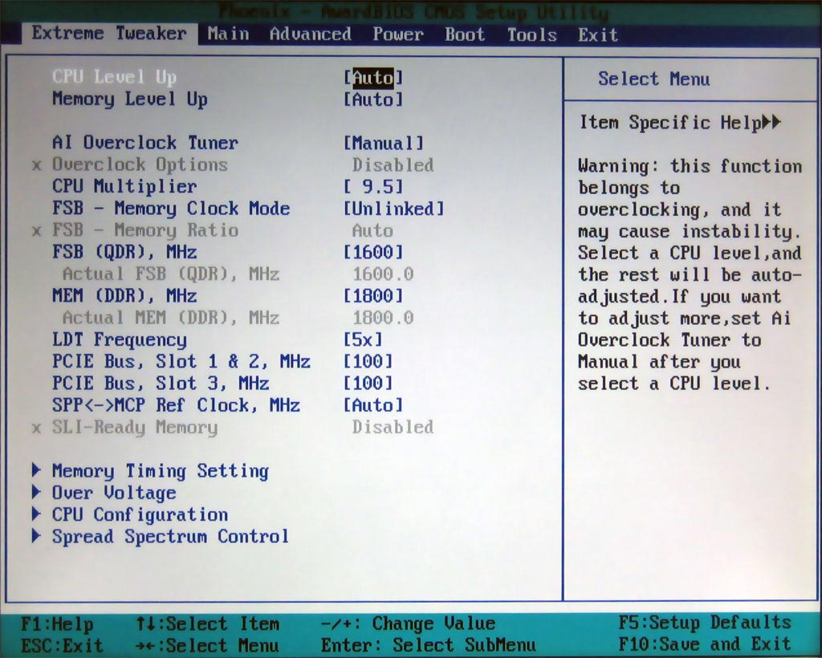Click the SLI-Ready Memory Disabled value

click(393, 427)
